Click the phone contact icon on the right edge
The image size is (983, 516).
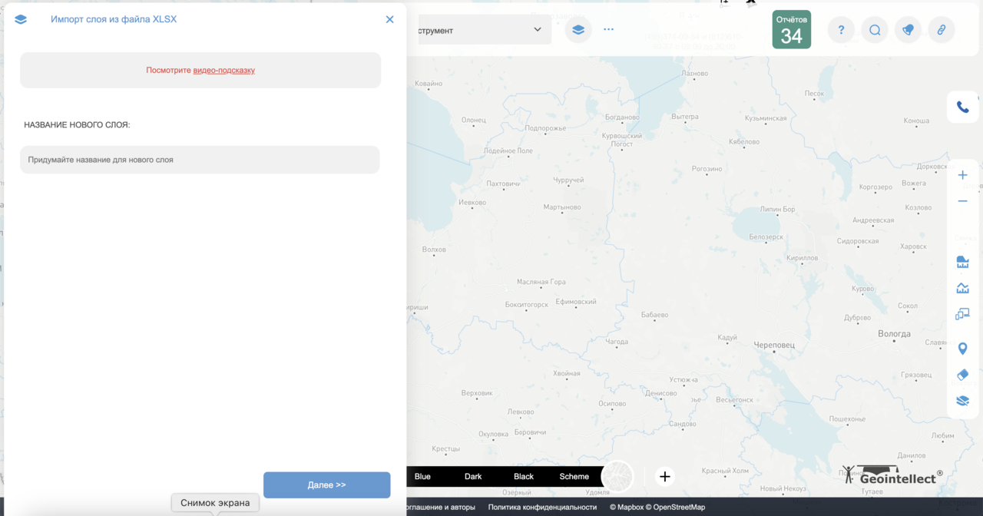coord(962,107)
